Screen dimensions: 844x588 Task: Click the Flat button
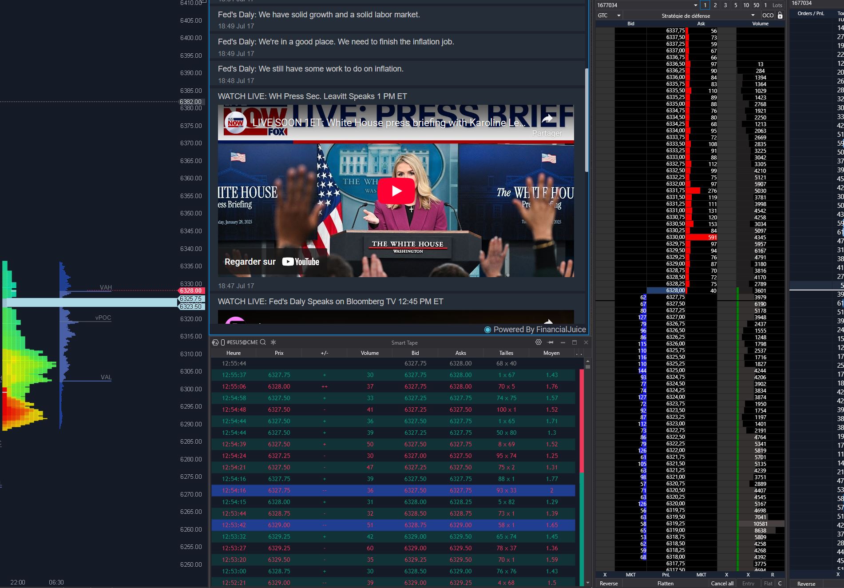(769, 584)
